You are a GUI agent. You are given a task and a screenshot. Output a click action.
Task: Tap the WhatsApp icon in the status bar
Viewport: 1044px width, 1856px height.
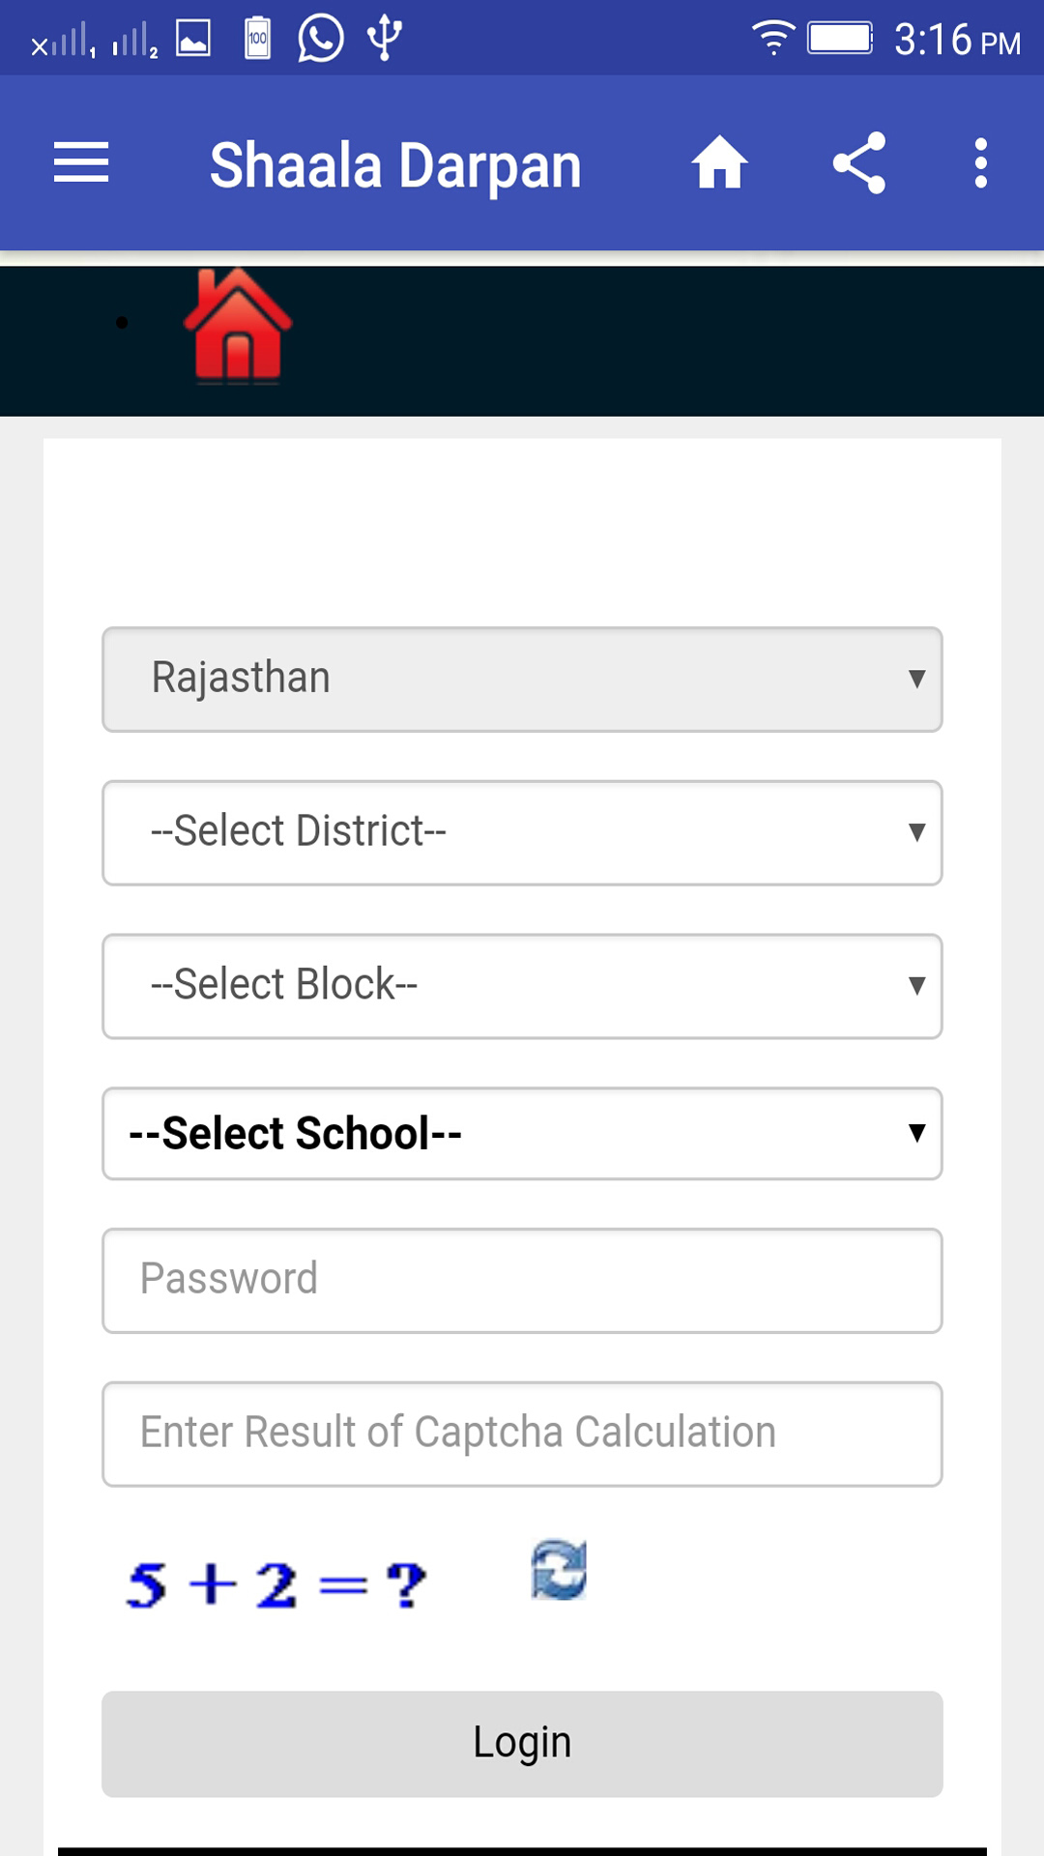pyautogui.click(x=319, y=37)
